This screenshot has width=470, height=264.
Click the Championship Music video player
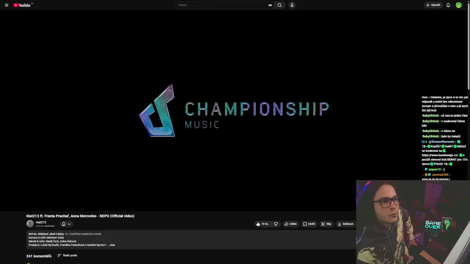click(x=235, y=110)
